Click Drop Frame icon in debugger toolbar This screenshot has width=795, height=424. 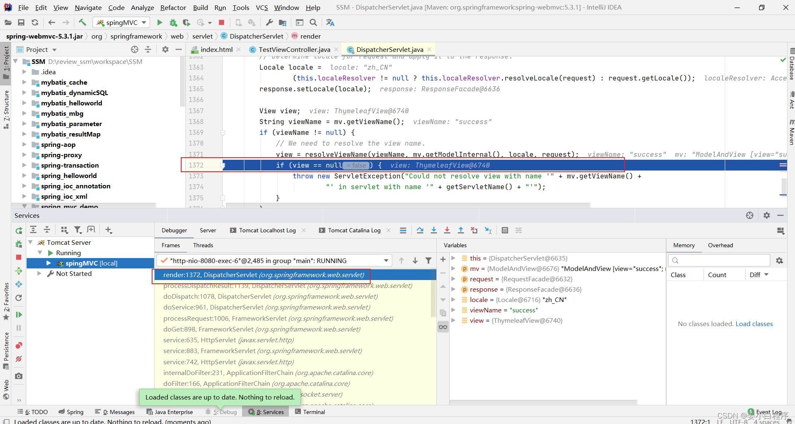point(474,230)
